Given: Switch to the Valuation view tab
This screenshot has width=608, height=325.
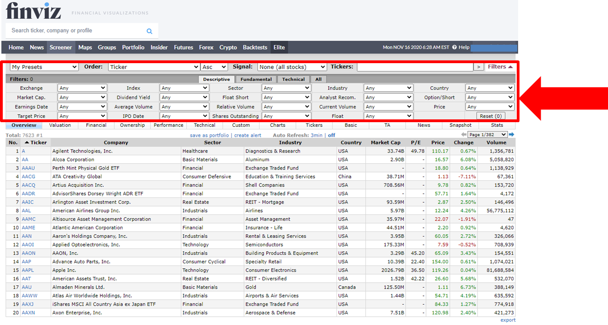Looking at the screenshot, I should point(60,125).
